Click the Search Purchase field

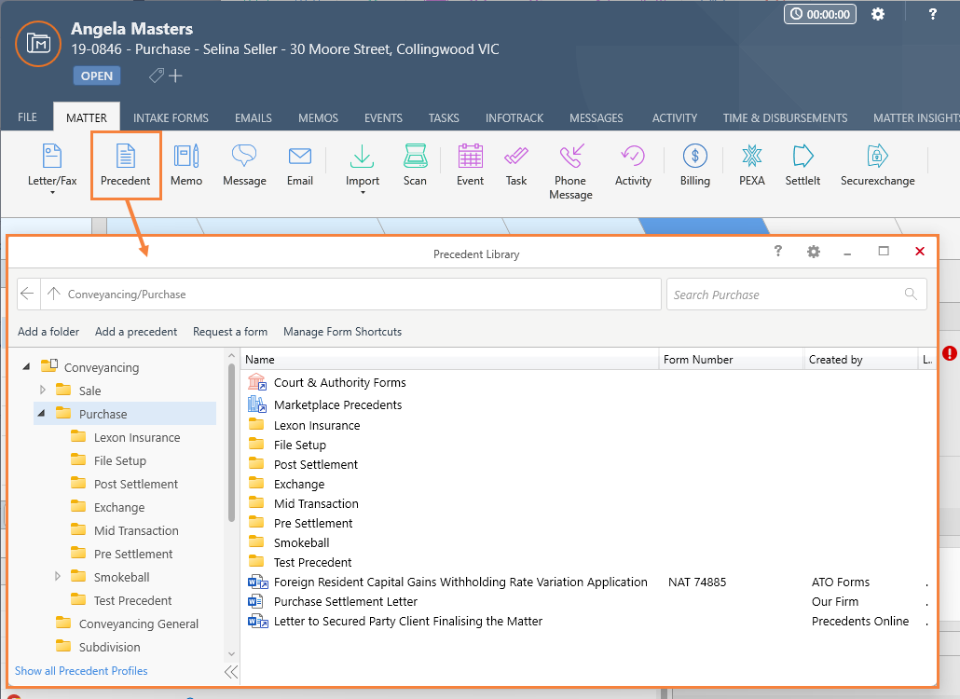(x=797, y=295)
